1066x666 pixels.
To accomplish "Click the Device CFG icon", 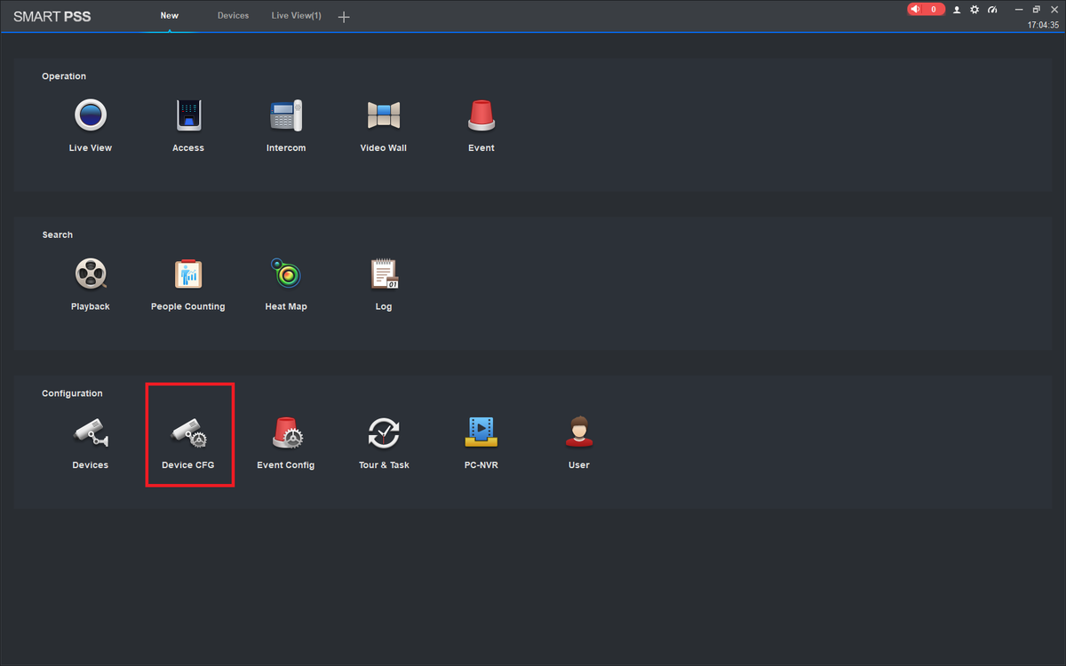I will pos(189,433).
